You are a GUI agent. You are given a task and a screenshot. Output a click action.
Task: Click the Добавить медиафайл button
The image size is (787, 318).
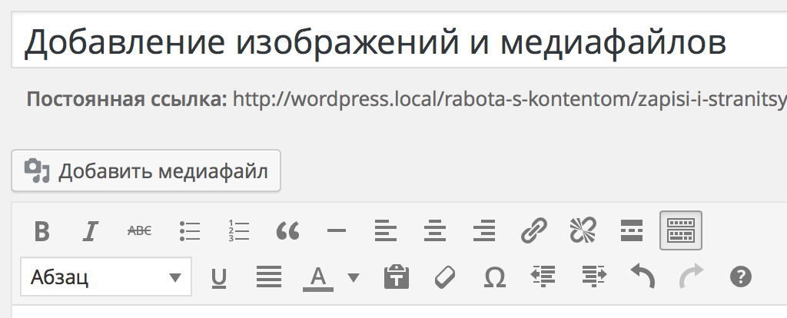click(146, 171)
